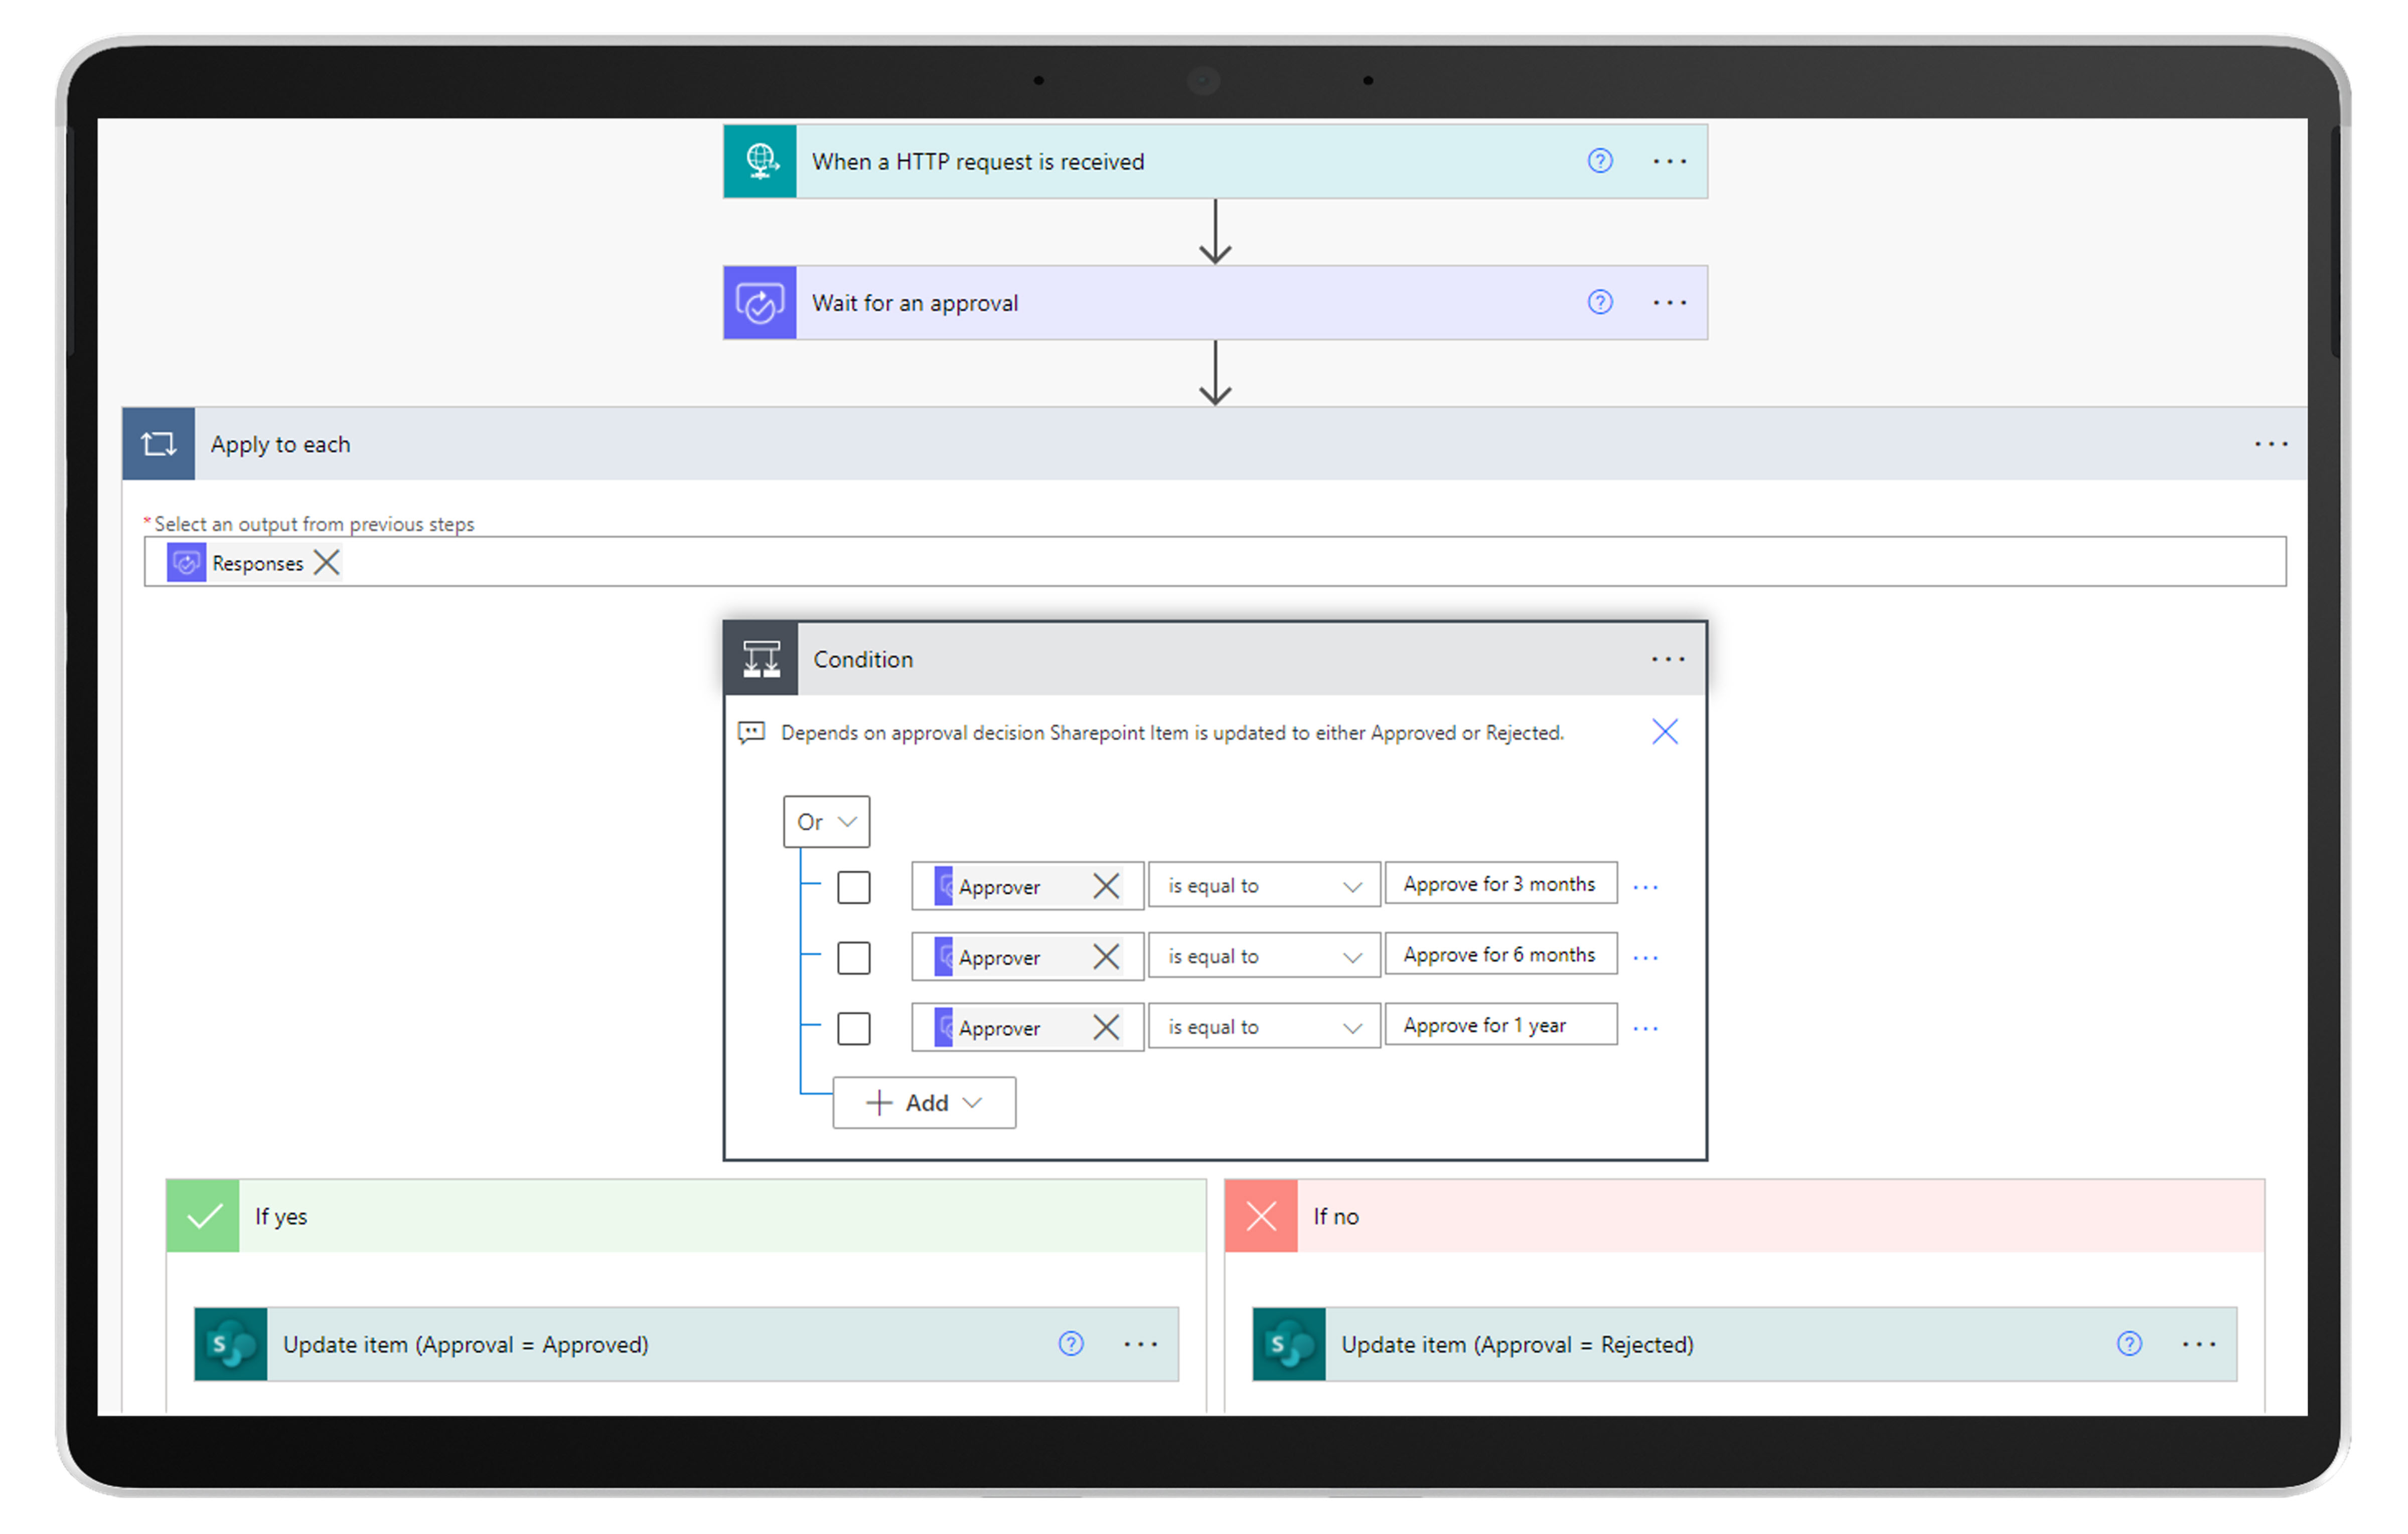2408x1534 pixels.
Task: Open the Add dropdown in the Condition
Action: (923, 1102)
